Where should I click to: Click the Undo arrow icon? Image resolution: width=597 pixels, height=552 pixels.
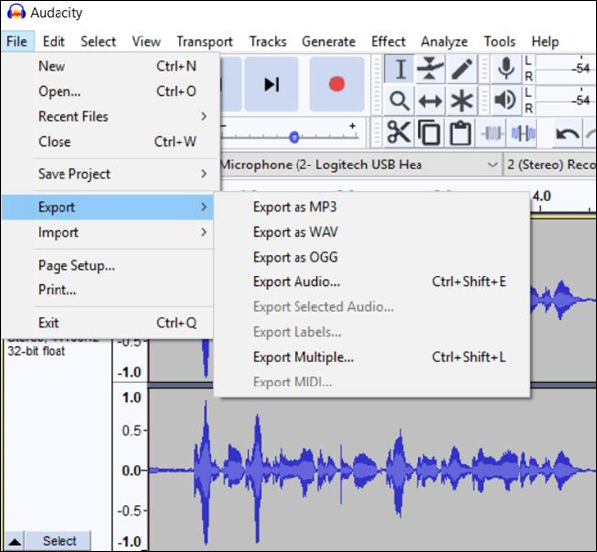coord(567,133)
